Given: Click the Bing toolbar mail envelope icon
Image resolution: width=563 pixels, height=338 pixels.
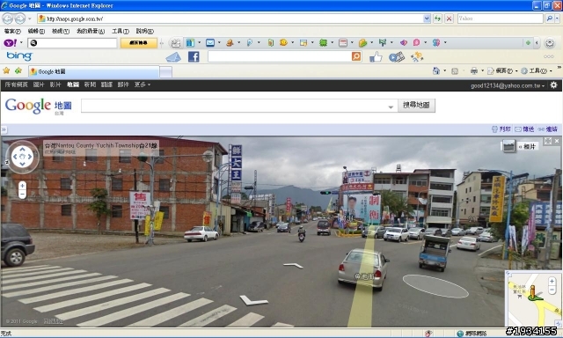Looking at the screenshot, I should coord(173,56).
